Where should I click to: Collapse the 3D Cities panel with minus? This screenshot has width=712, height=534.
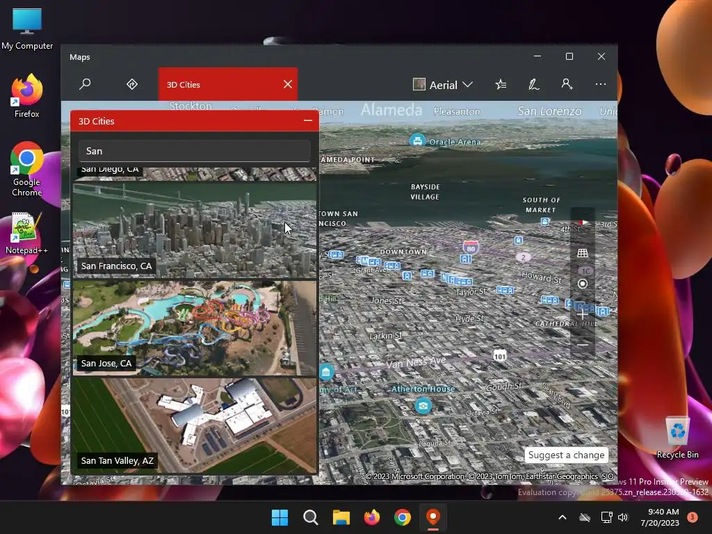tap(308, 121)
